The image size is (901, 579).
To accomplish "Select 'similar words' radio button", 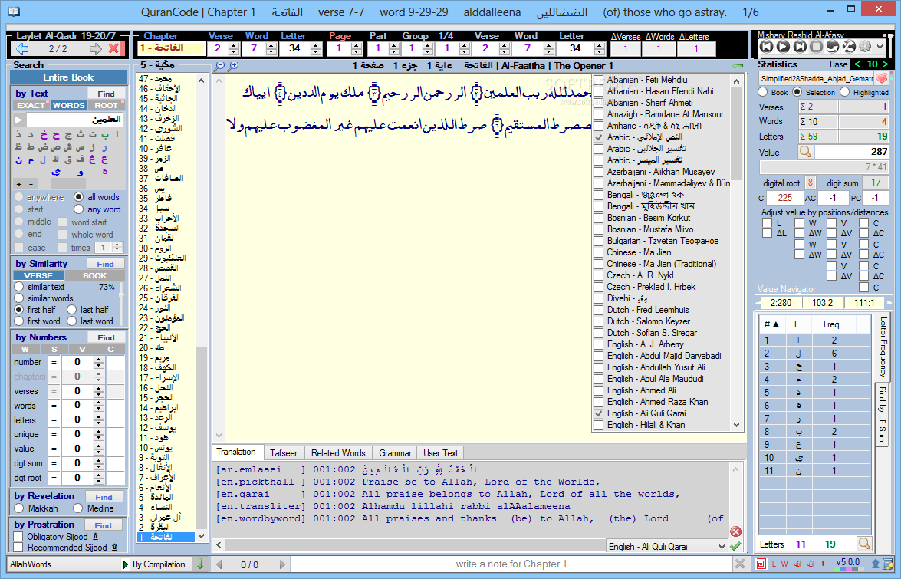I will pos(19,298).
